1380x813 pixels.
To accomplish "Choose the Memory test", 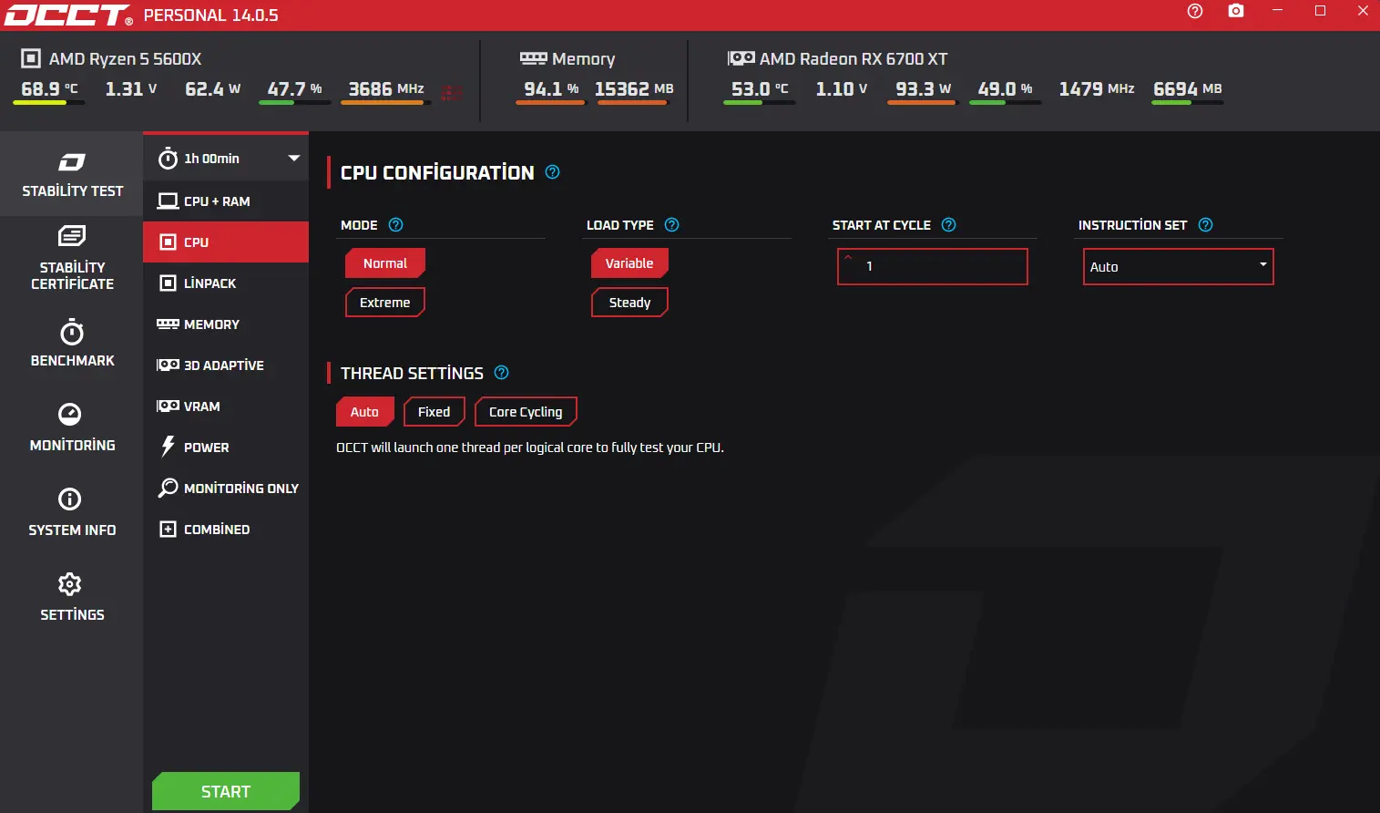I will (x=226, y=324).
